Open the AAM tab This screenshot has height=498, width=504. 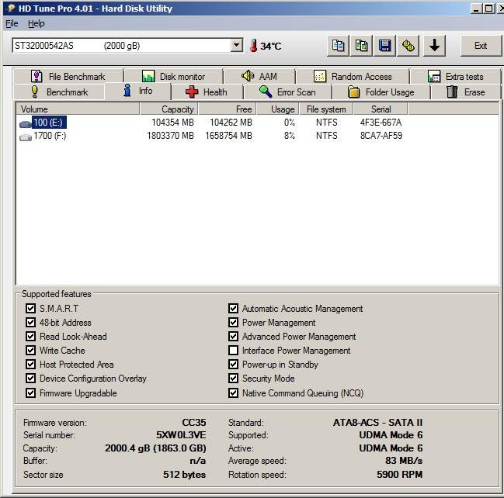[x=259, y=77]
